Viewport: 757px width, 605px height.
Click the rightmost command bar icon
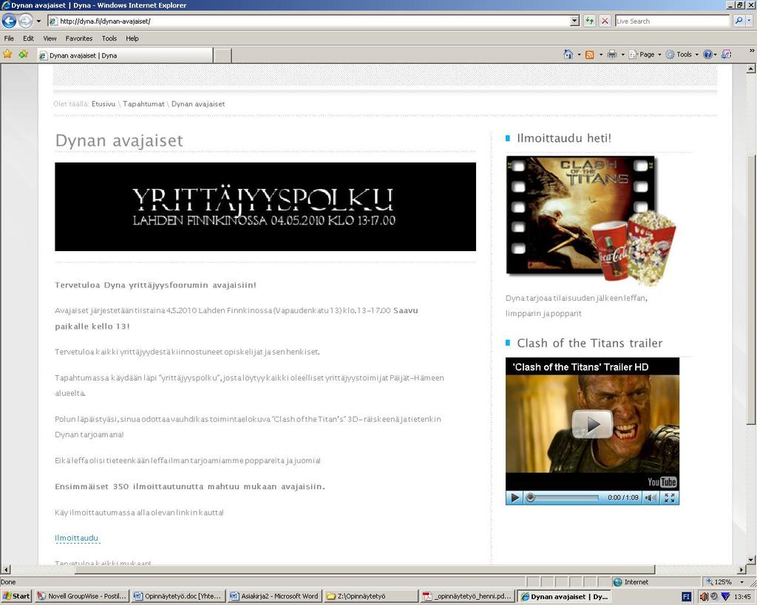[x=727, y=55]
